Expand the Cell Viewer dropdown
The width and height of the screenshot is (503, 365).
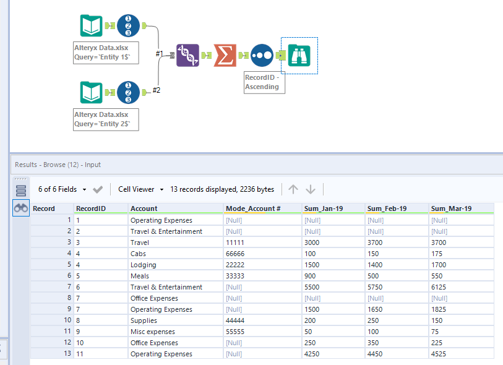pyautogui.click(x=142, y=189)
